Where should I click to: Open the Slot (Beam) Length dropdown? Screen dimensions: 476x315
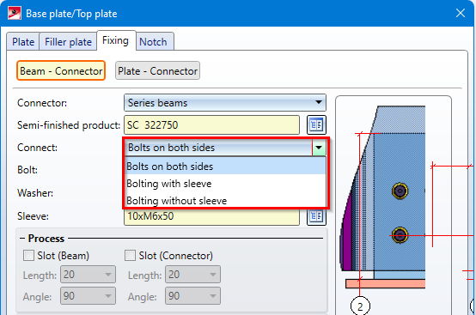pos(88,275)
